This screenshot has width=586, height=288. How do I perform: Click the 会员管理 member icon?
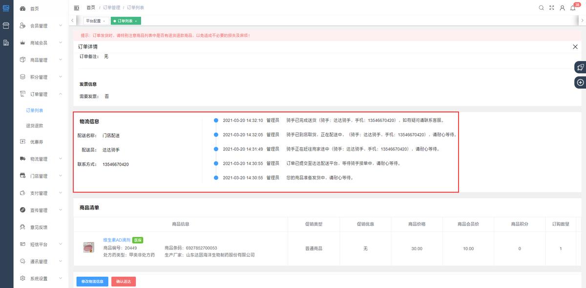(x=22, y=26)
